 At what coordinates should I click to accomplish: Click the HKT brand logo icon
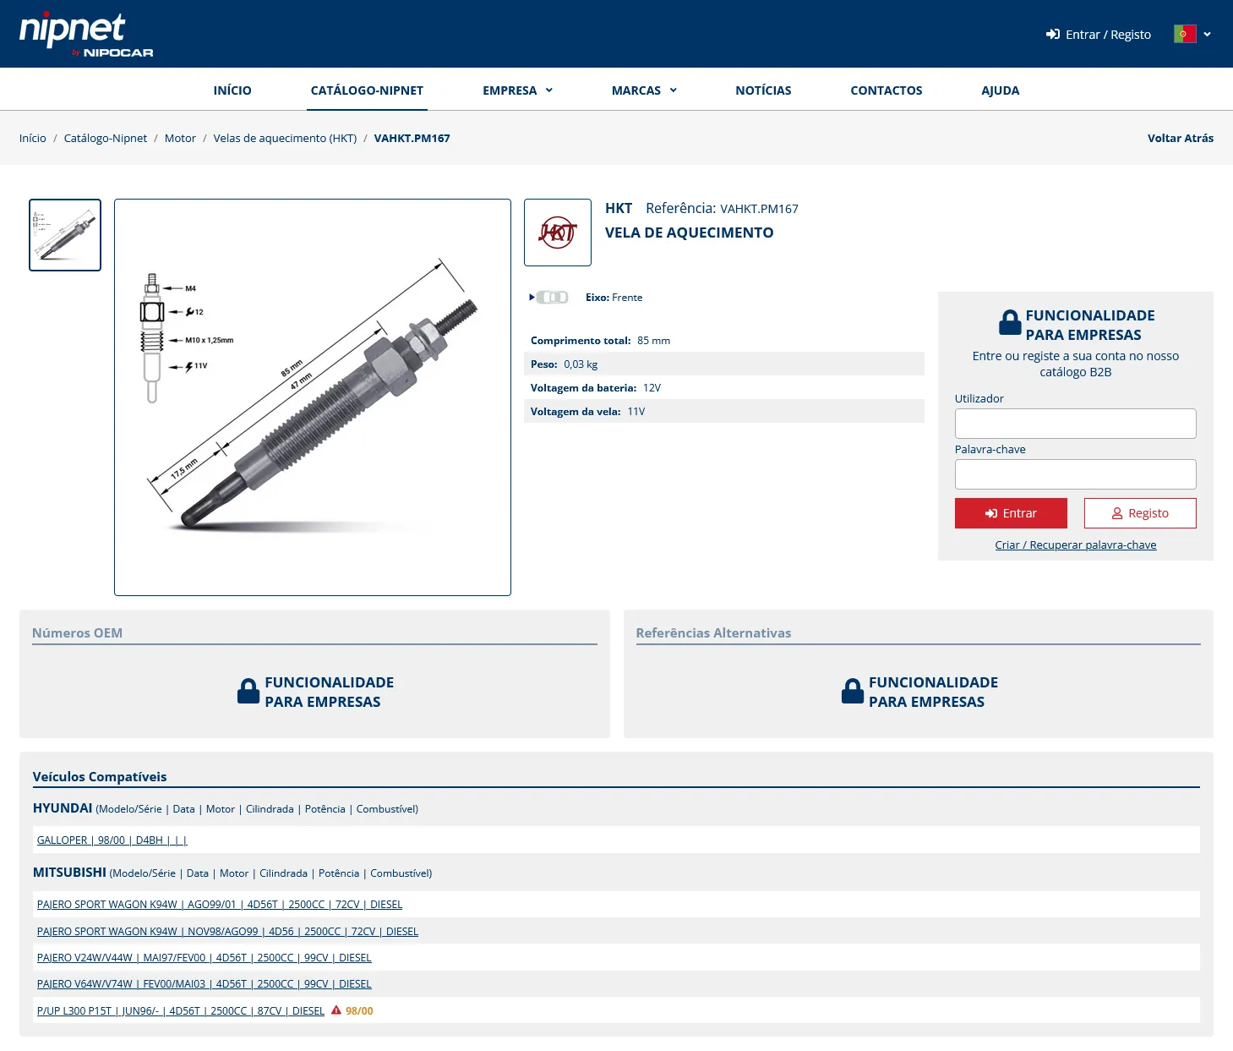pos(558,232)
